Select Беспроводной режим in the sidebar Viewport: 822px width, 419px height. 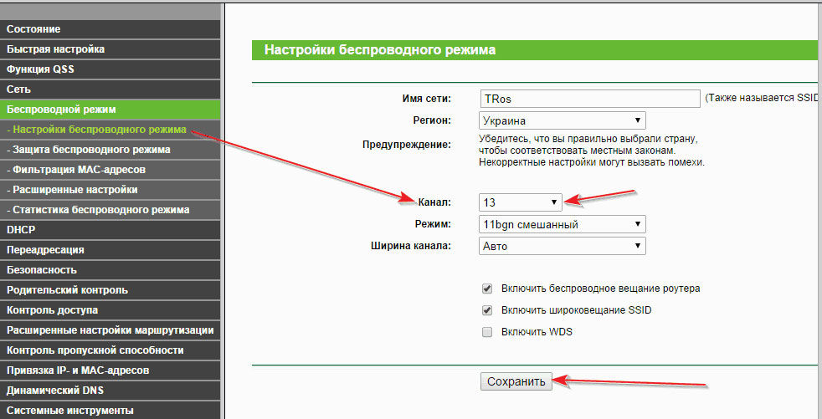click(x=110, y=110)
